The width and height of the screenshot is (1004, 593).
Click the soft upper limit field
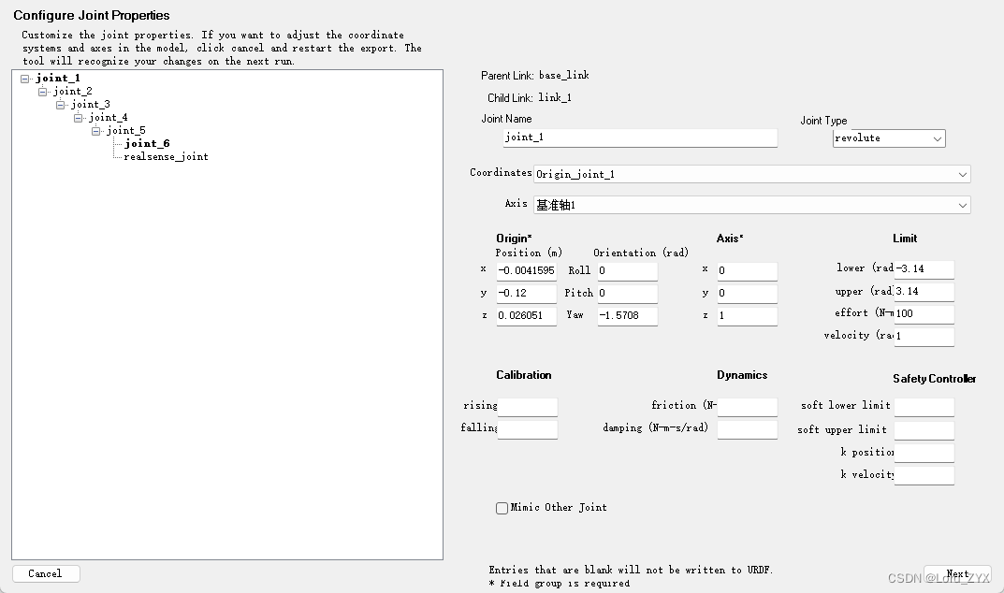point(924,430)
